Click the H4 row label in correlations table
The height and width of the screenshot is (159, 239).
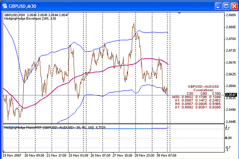177,104
